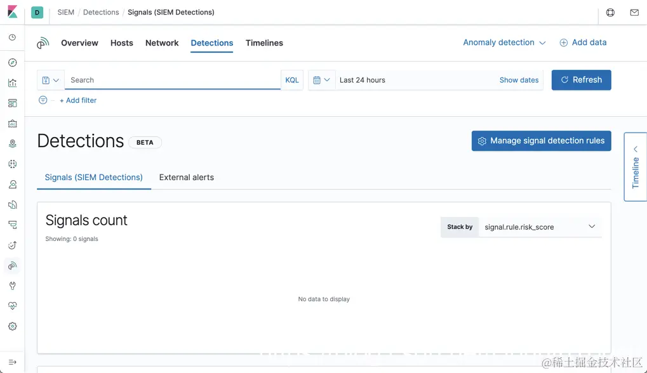Click "No data to display" text

tap(324, 299)
